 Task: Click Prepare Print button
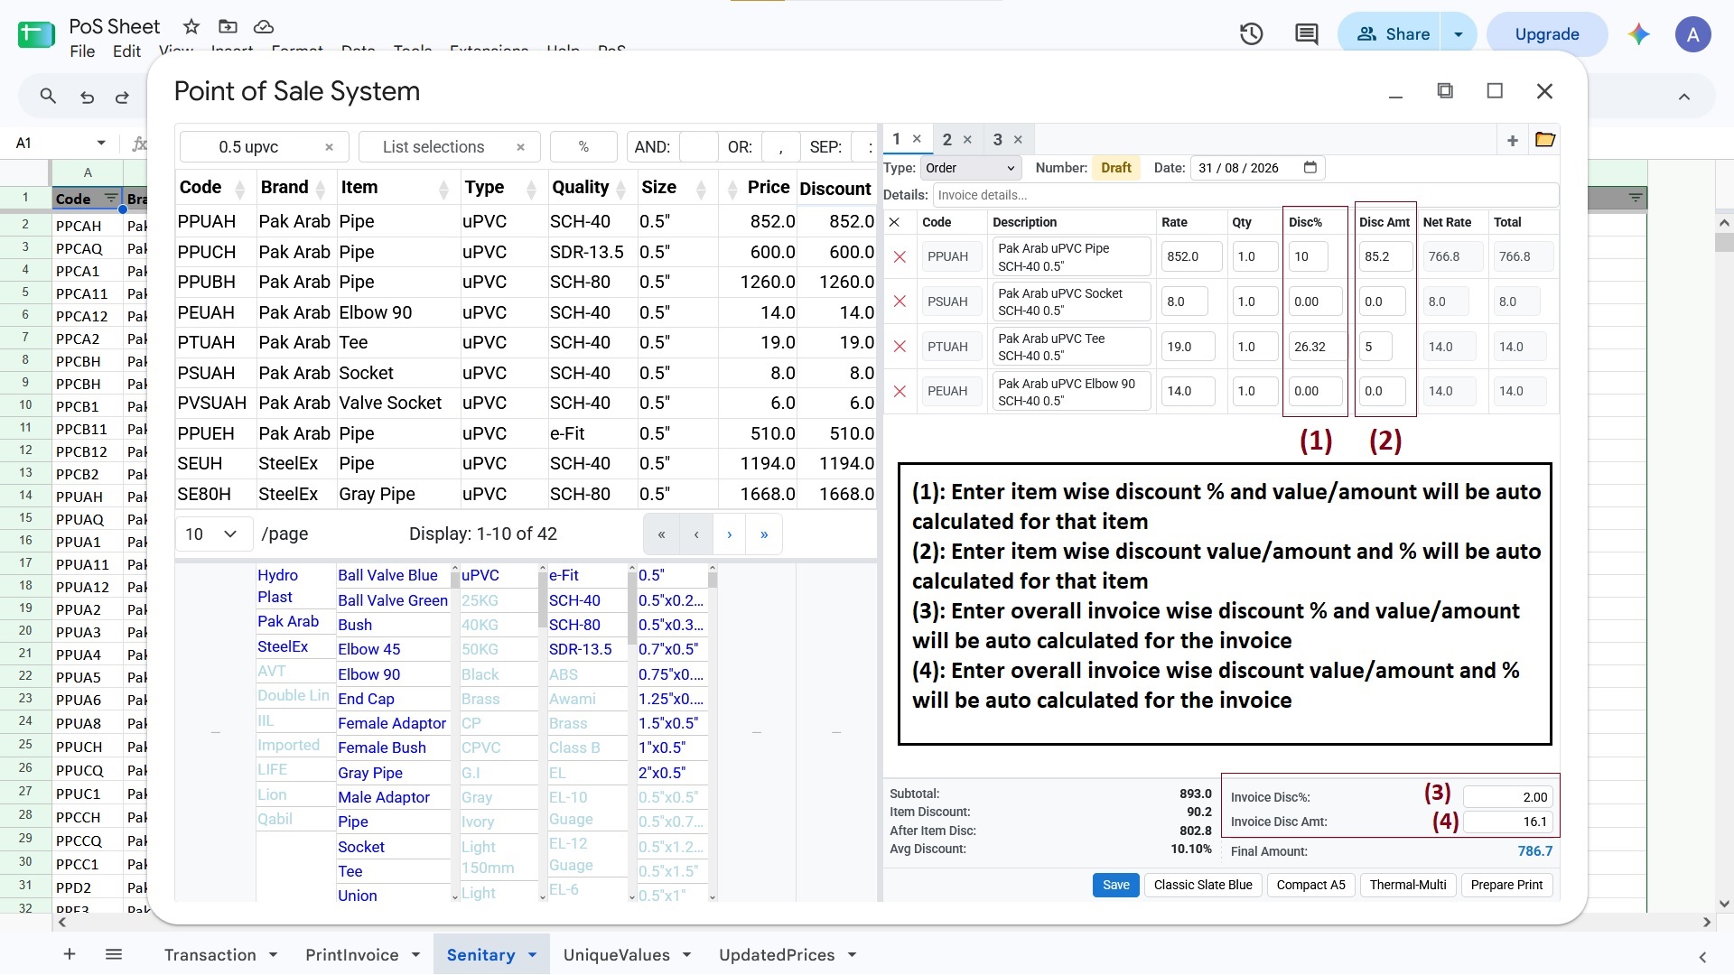point(1506,885)
